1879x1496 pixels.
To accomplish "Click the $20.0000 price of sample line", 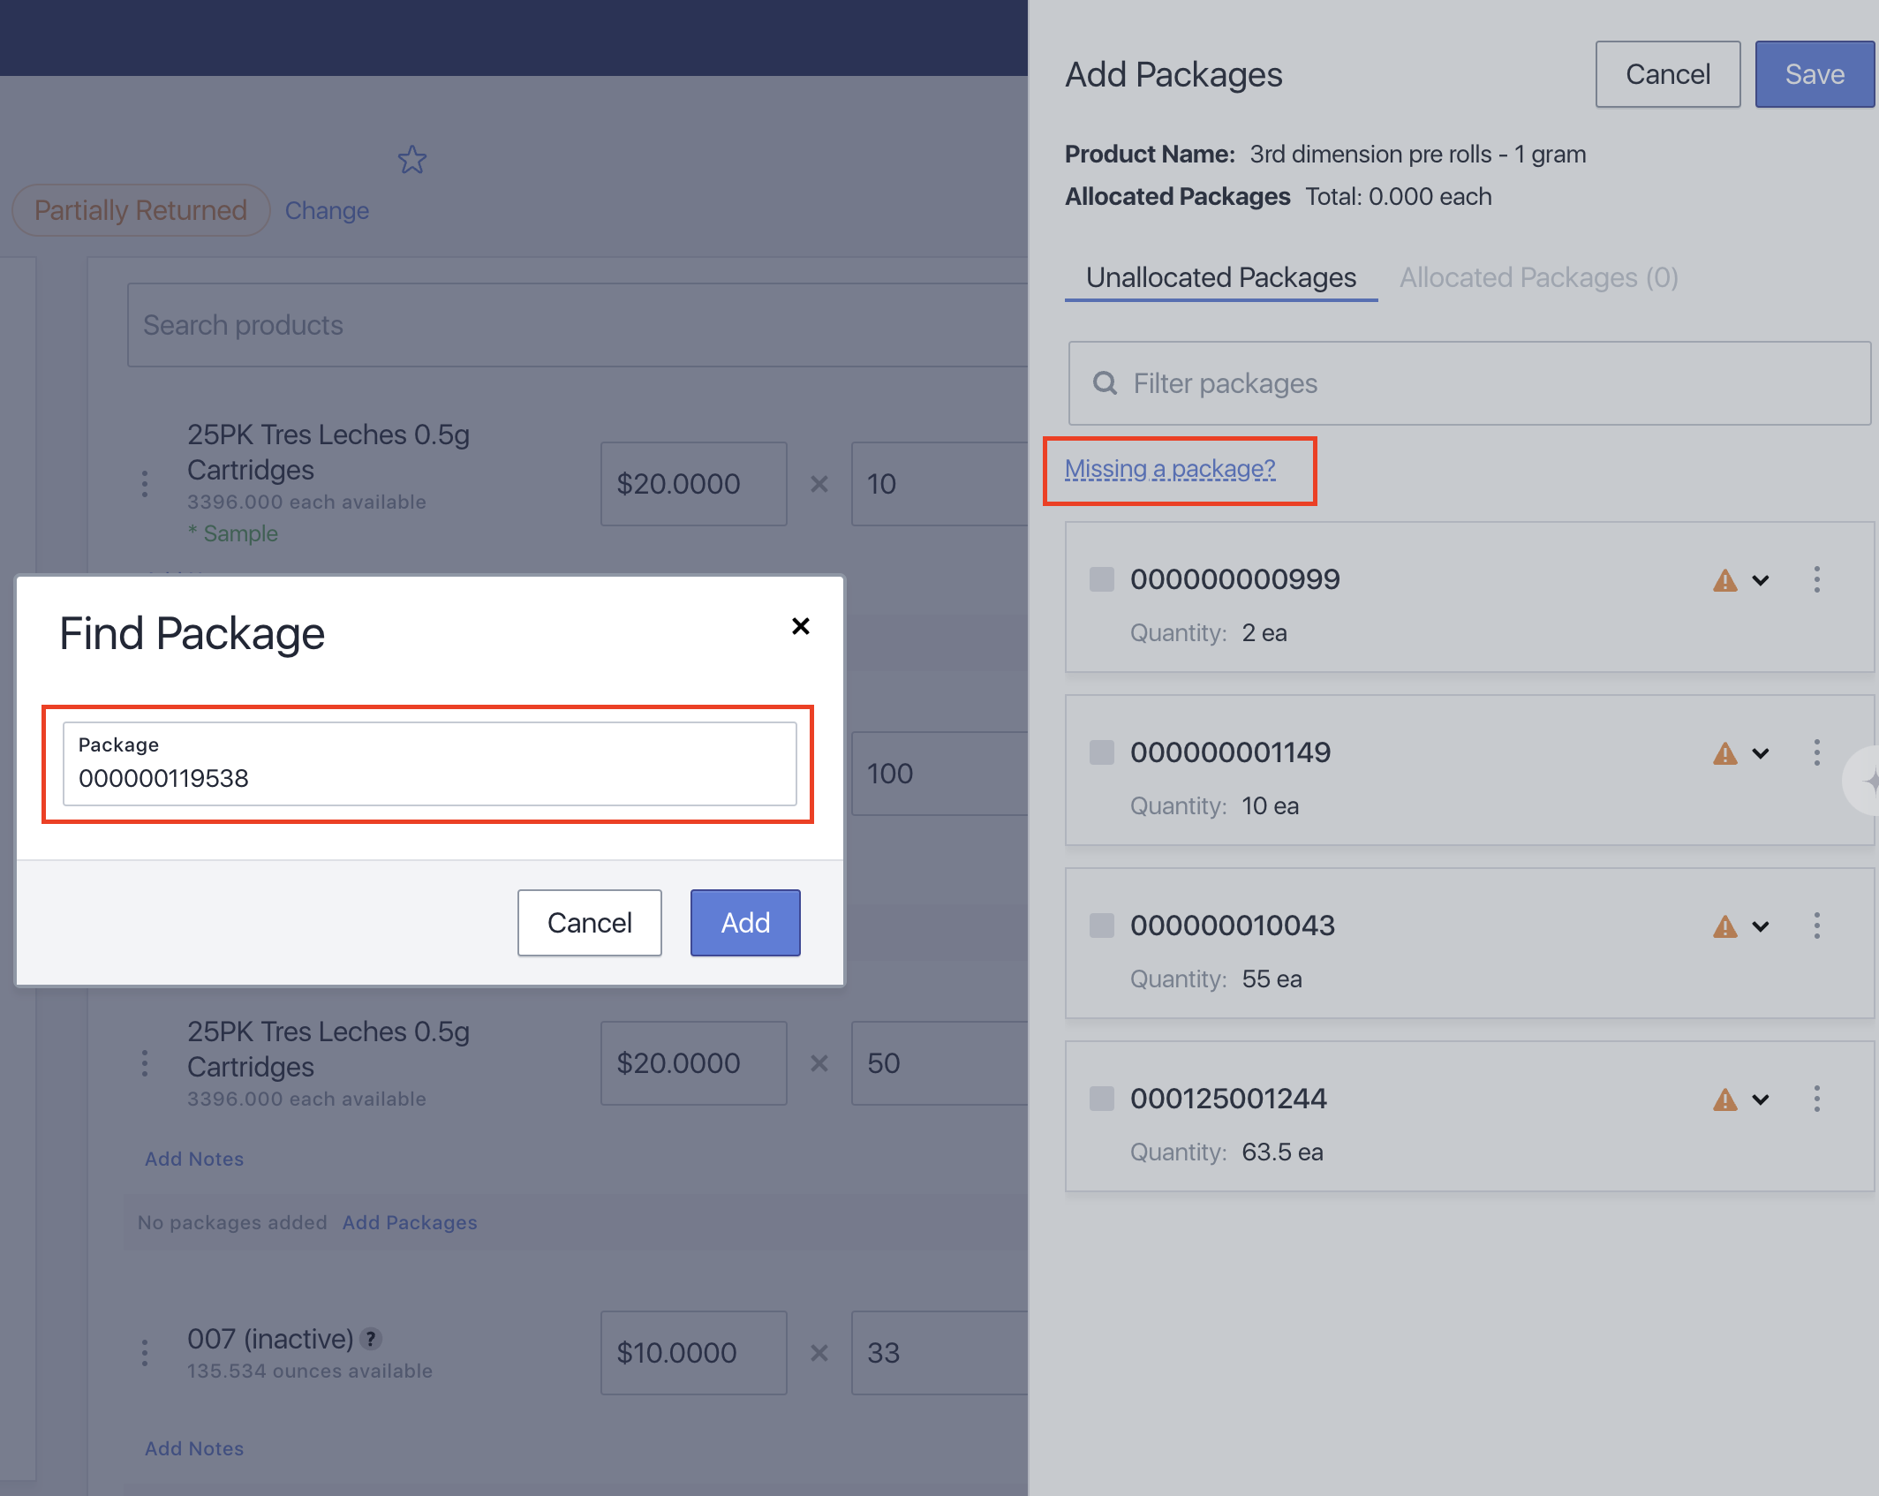I will [693, 484].
